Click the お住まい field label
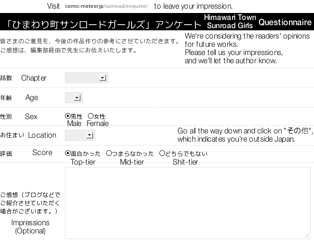The width and height of the screenshot is (314, 249). pos(13,136)
